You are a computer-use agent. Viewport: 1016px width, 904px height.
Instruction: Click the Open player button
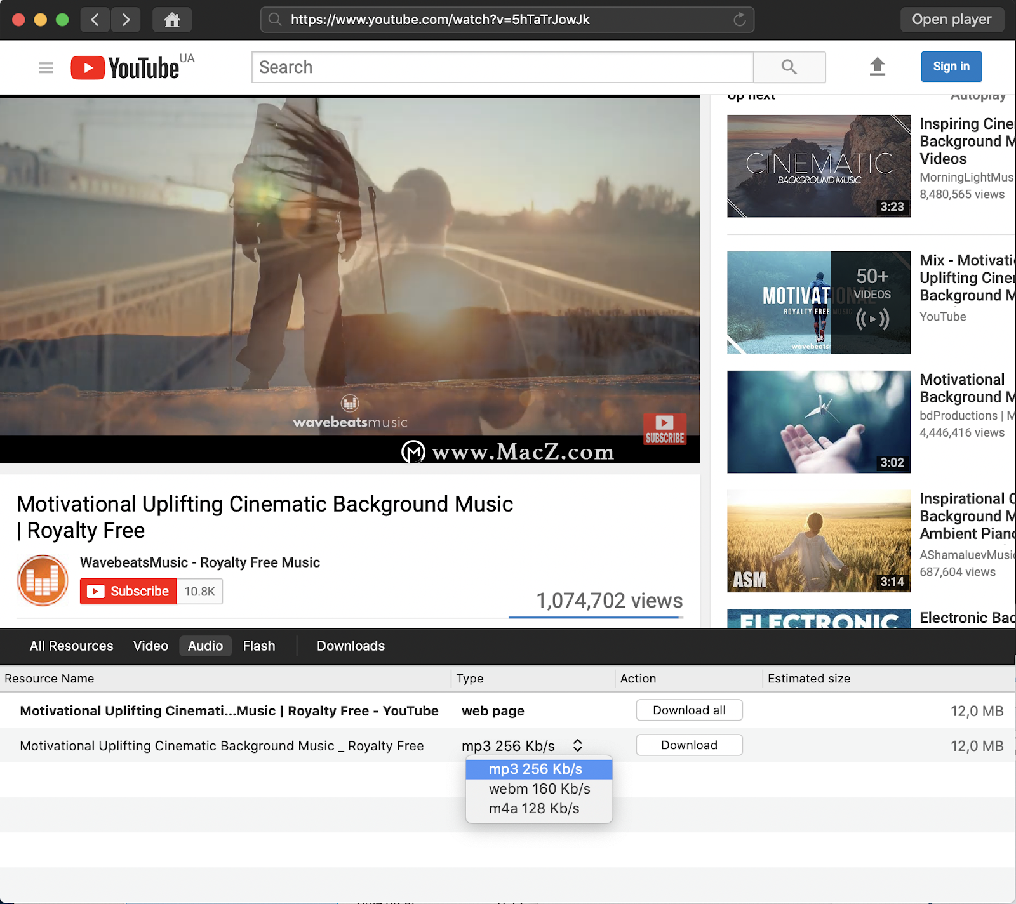click(952, 19)
